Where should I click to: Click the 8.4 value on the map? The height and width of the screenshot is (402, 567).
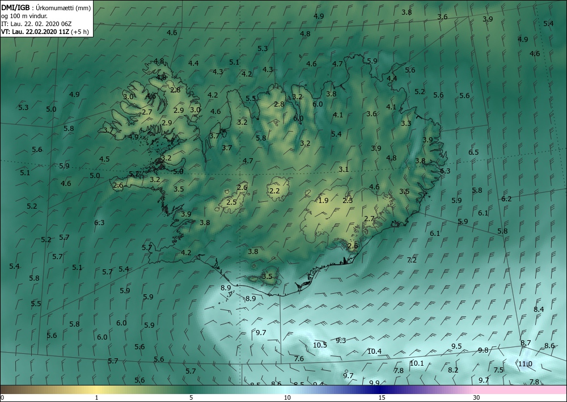[x=539, y=309]
